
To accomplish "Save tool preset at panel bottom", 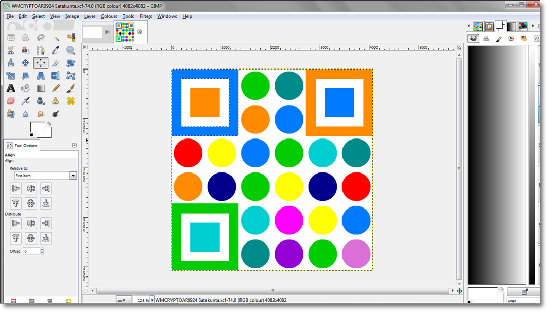I will point(13,301).
